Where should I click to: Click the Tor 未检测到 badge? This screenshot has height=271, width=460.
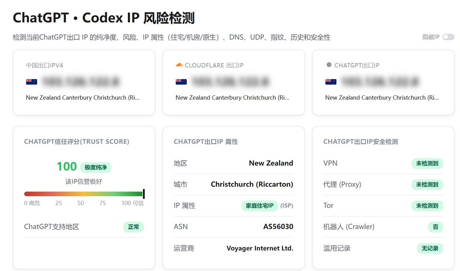[427, 206]
